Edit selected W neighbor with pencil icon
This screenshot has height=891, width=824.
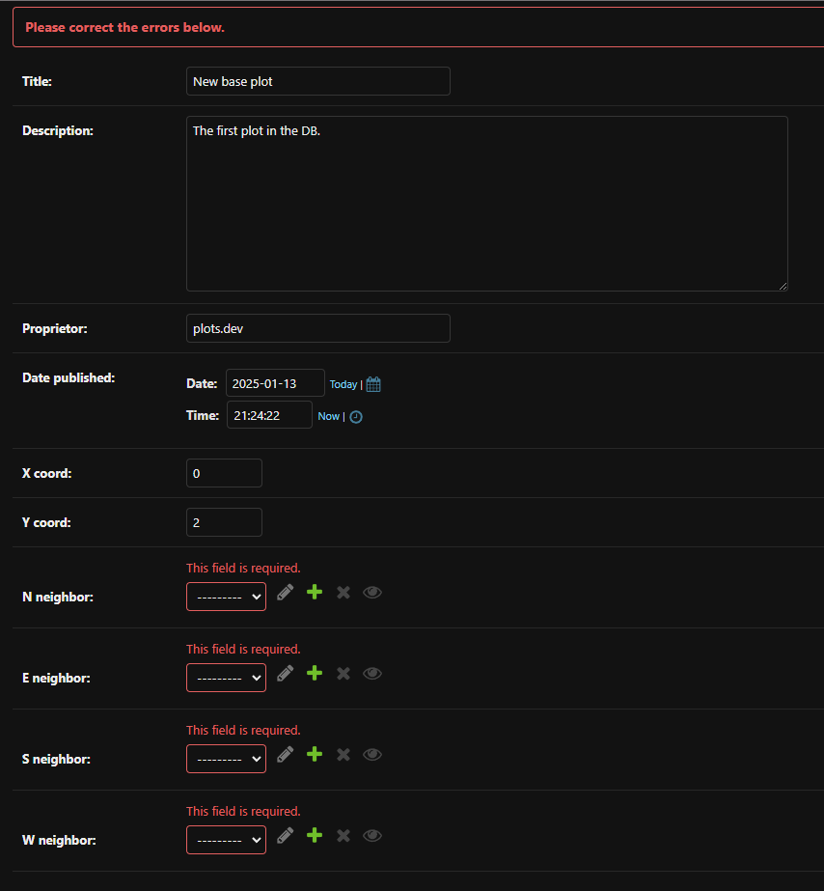pos(285,836)
